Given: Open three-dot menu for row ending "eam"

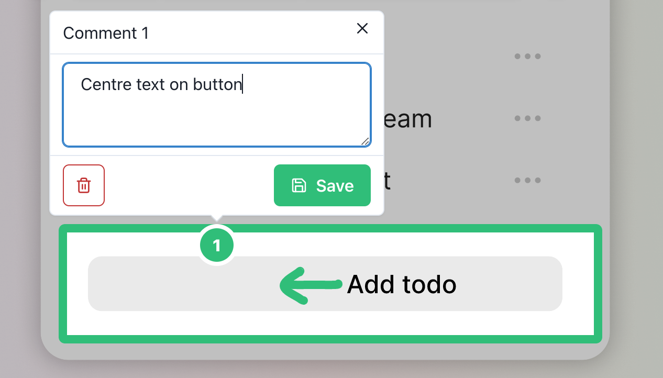Looking at the screenshot, I should [527, 118].
